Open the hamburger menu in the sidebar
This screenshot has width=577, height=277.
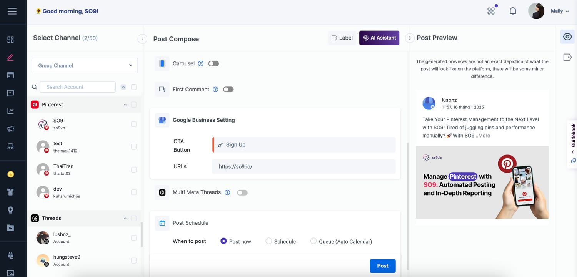[x=12, y=11]
